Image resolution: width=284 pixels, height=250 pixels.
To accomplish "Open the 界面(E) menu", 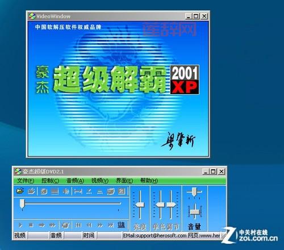I will point(124,181).
